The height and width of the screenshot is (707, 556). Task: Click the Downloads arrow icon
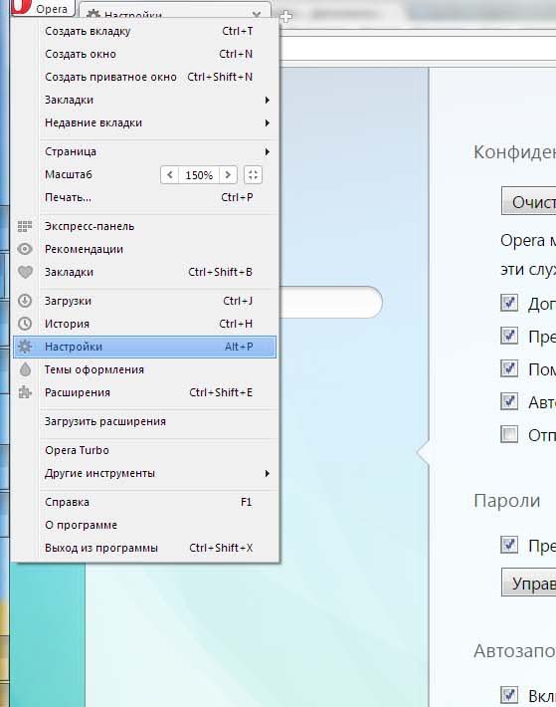pyautogui.click(x=25, y=301)
